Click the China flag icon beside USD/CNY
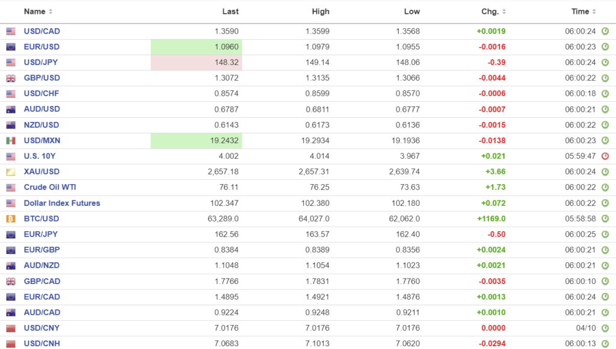 pyautogui.click(x=11, y=329)
